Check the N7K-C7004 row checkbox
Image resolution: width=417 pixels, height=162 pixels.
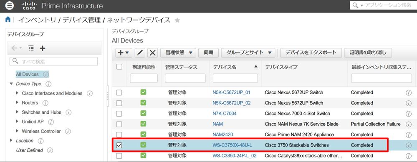[x=119, y=113]
